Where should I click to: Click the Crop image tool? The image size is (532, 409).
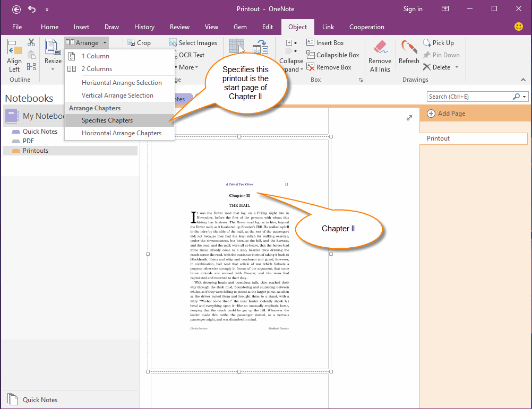tap(139, 42)
